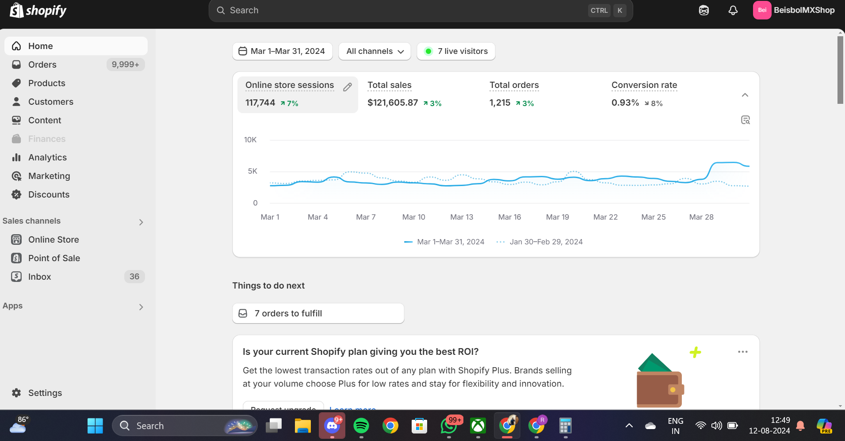The width and height of the screenshot is (845, 441).
Task: Open Content in the sidebar
Action: (x=76, y=120)
